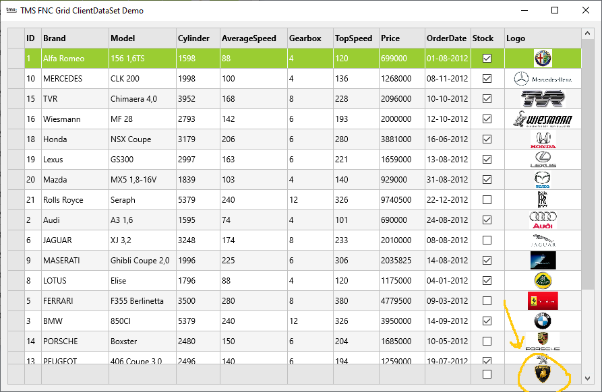Screen dimensions: 602x392
Task: Select the Porsche crest logo
Action: tap(543, 341)
